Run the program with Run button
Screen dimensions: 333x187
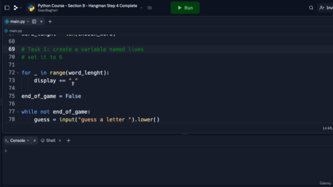click(x=185, y=8)
